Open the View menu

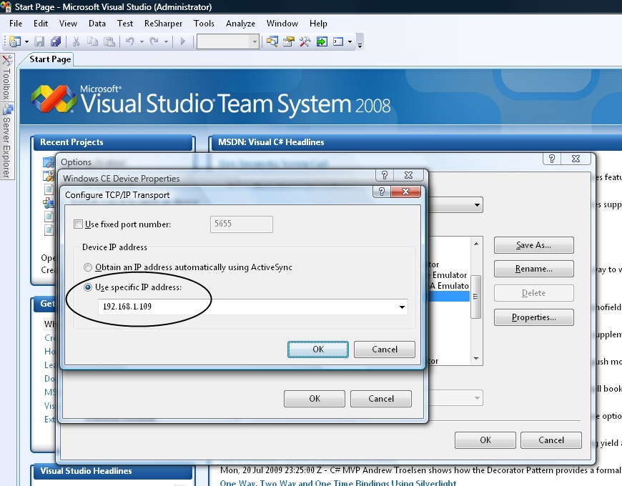68,24
